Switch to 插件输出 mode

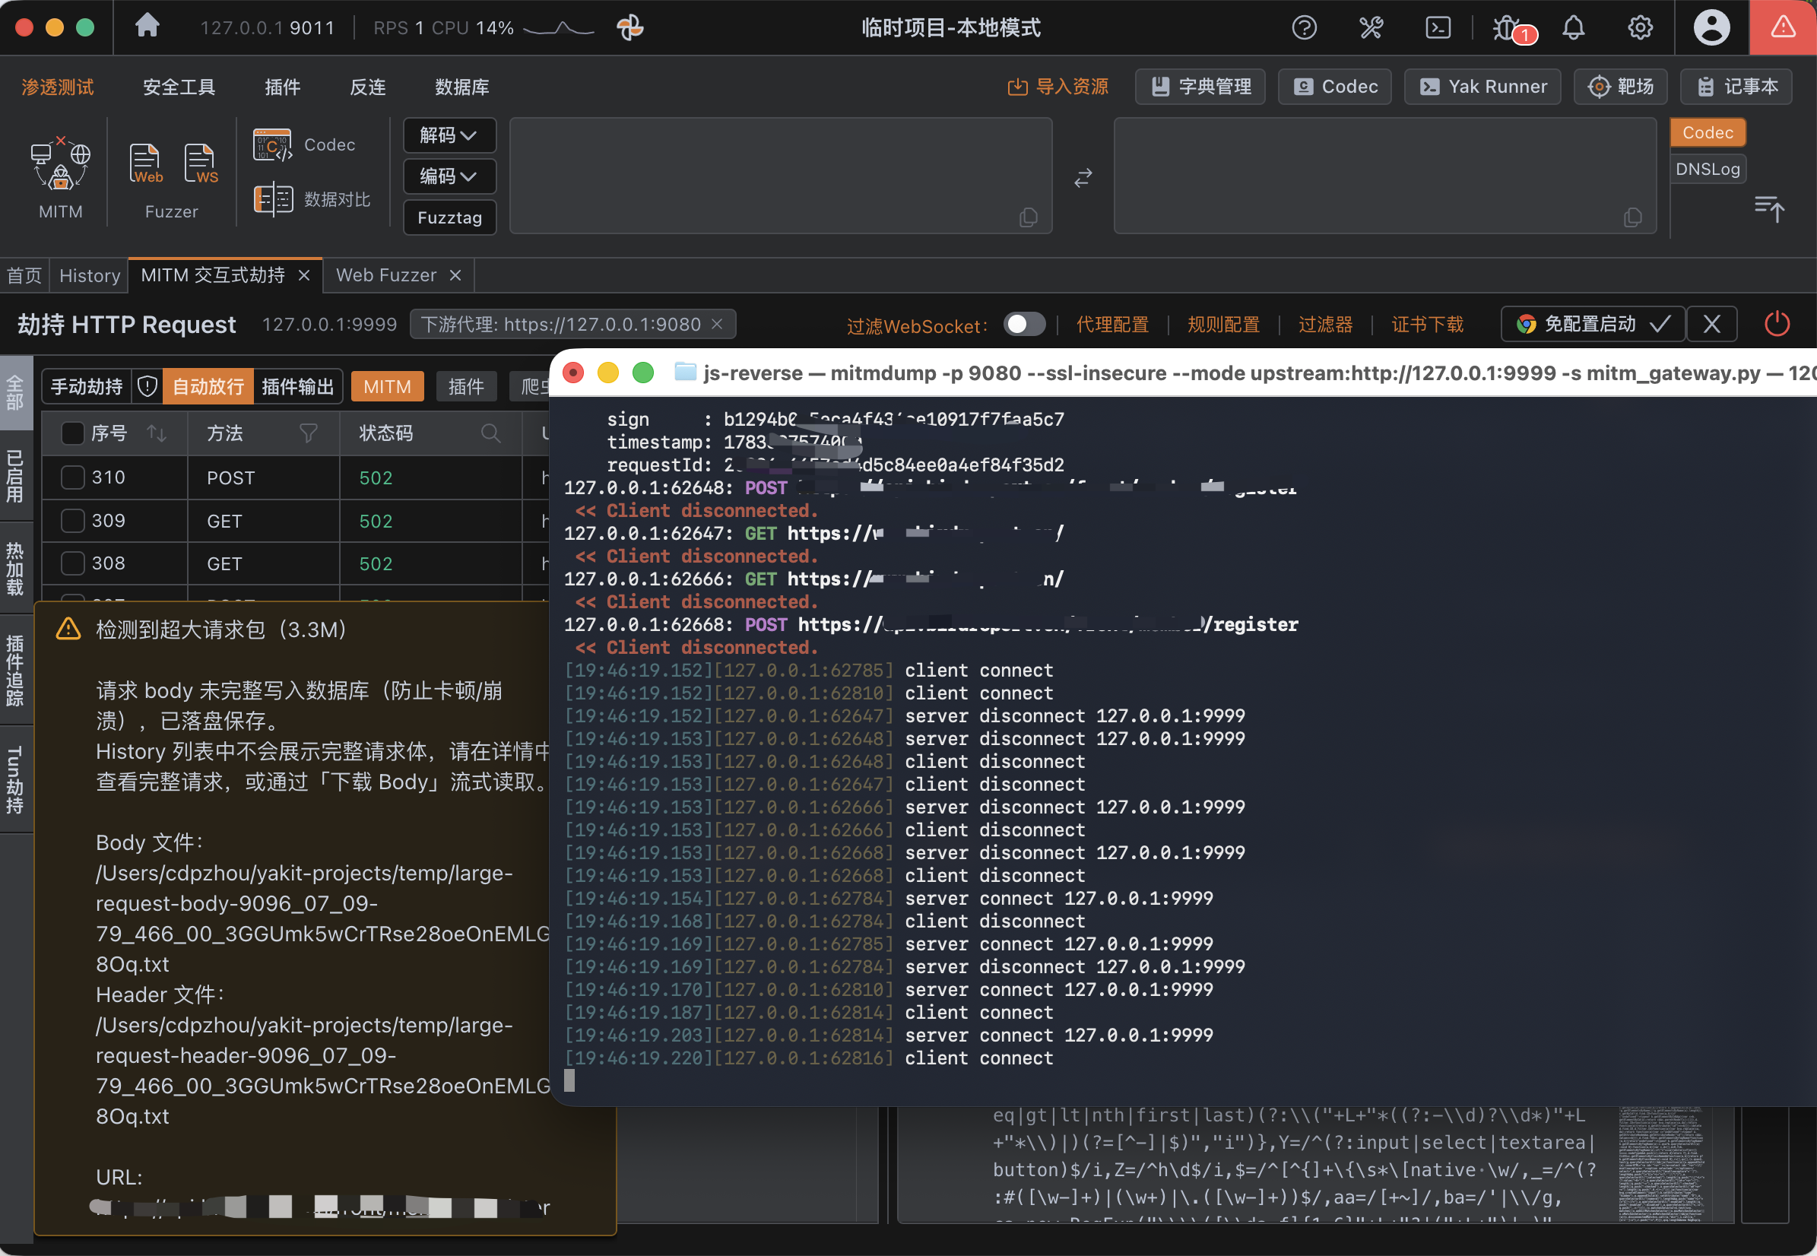(297, 386)
